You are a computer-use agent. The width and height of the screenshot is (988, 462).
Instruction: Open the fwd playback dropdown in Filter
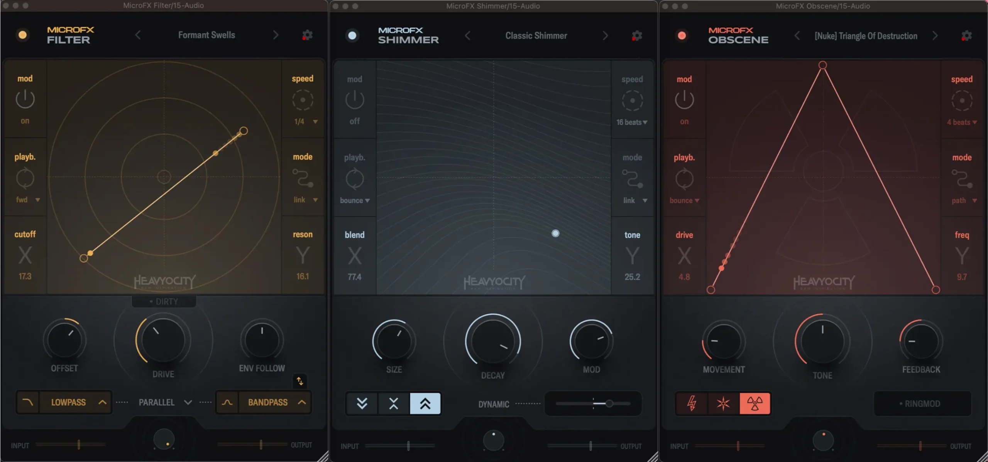click(x=28, y=200)
